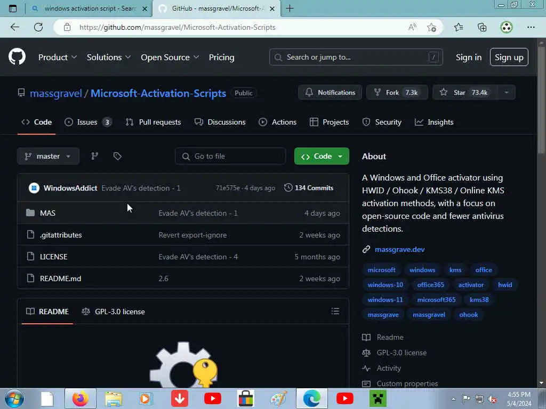The image size is (546, 409).
Task: Open the Insights tab
Action: coord(434,122)
